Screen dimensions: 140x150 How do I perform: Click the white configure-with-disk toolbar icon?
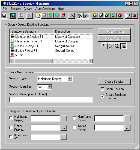(101, 16)
